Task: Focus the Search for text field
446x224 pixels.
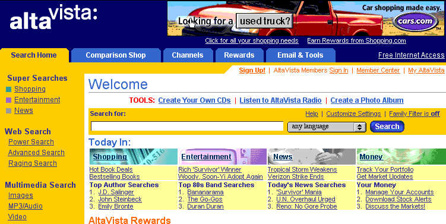Action: tap(187, 127)
